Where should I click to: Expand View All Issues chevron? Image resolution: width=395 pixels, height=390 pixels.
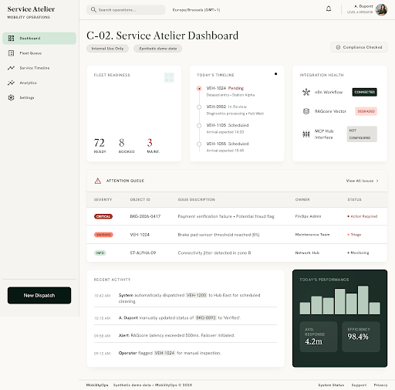point(377,181)
